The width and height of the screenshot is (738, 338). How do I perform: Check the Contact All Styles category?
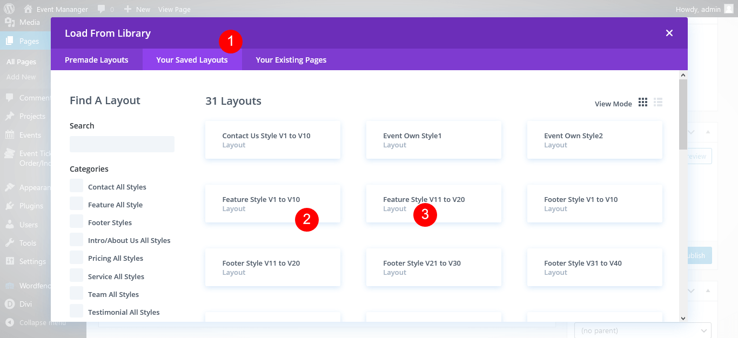tap(76, 186)
